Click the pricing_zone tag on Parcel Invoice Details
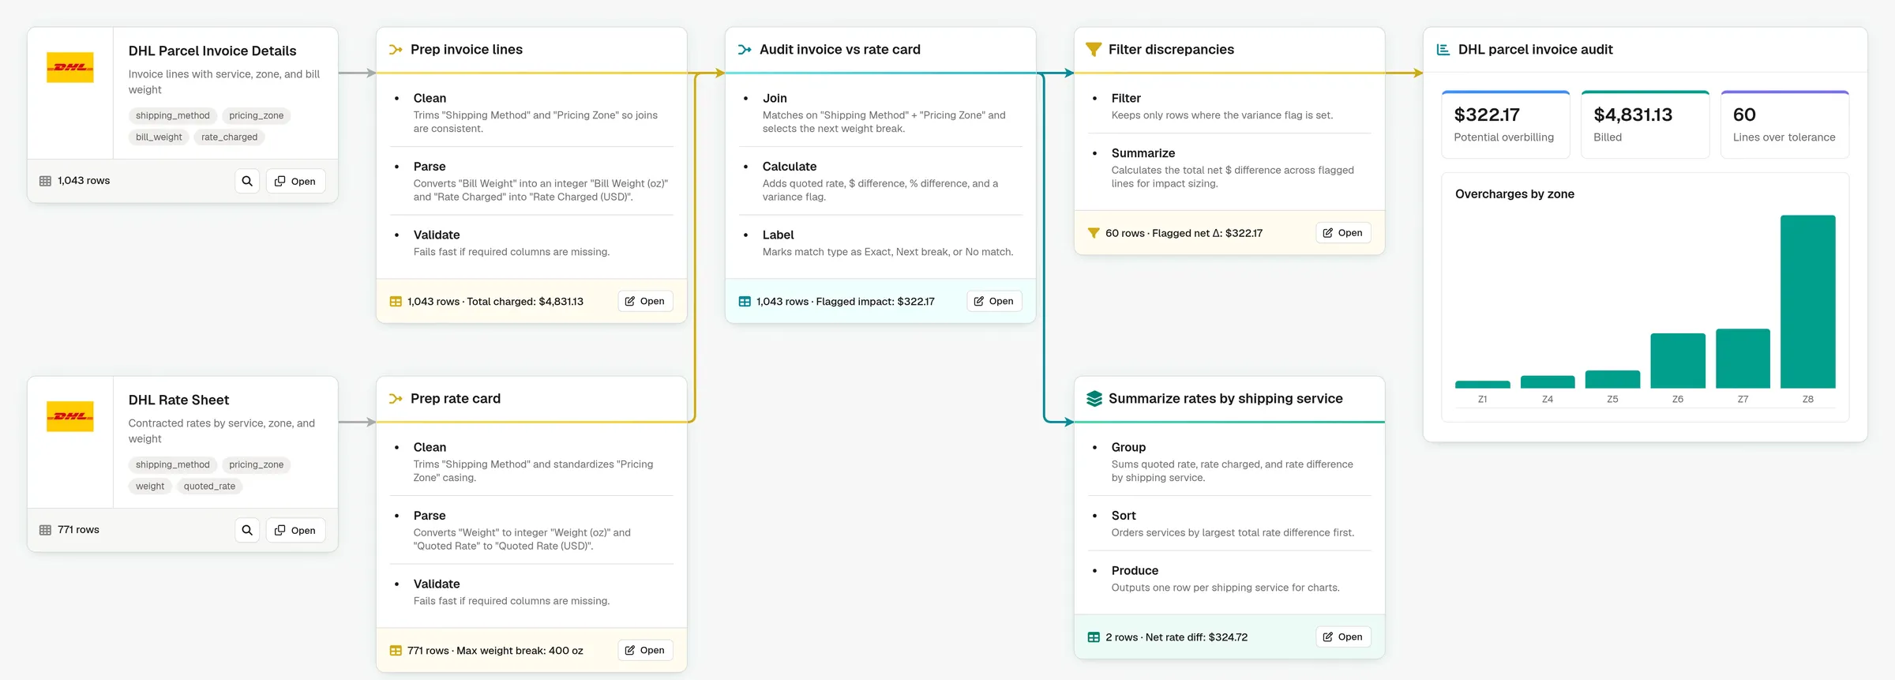 coord(257,116)
